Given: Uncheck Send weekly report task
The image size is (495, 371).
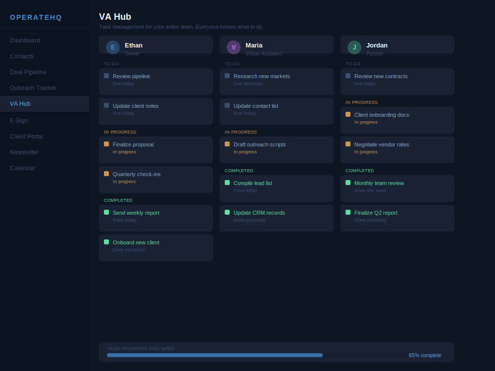Looking at the screenshot, I should 106,212.
